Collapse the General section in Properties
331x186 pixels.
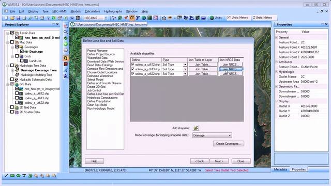click(276, 37)
